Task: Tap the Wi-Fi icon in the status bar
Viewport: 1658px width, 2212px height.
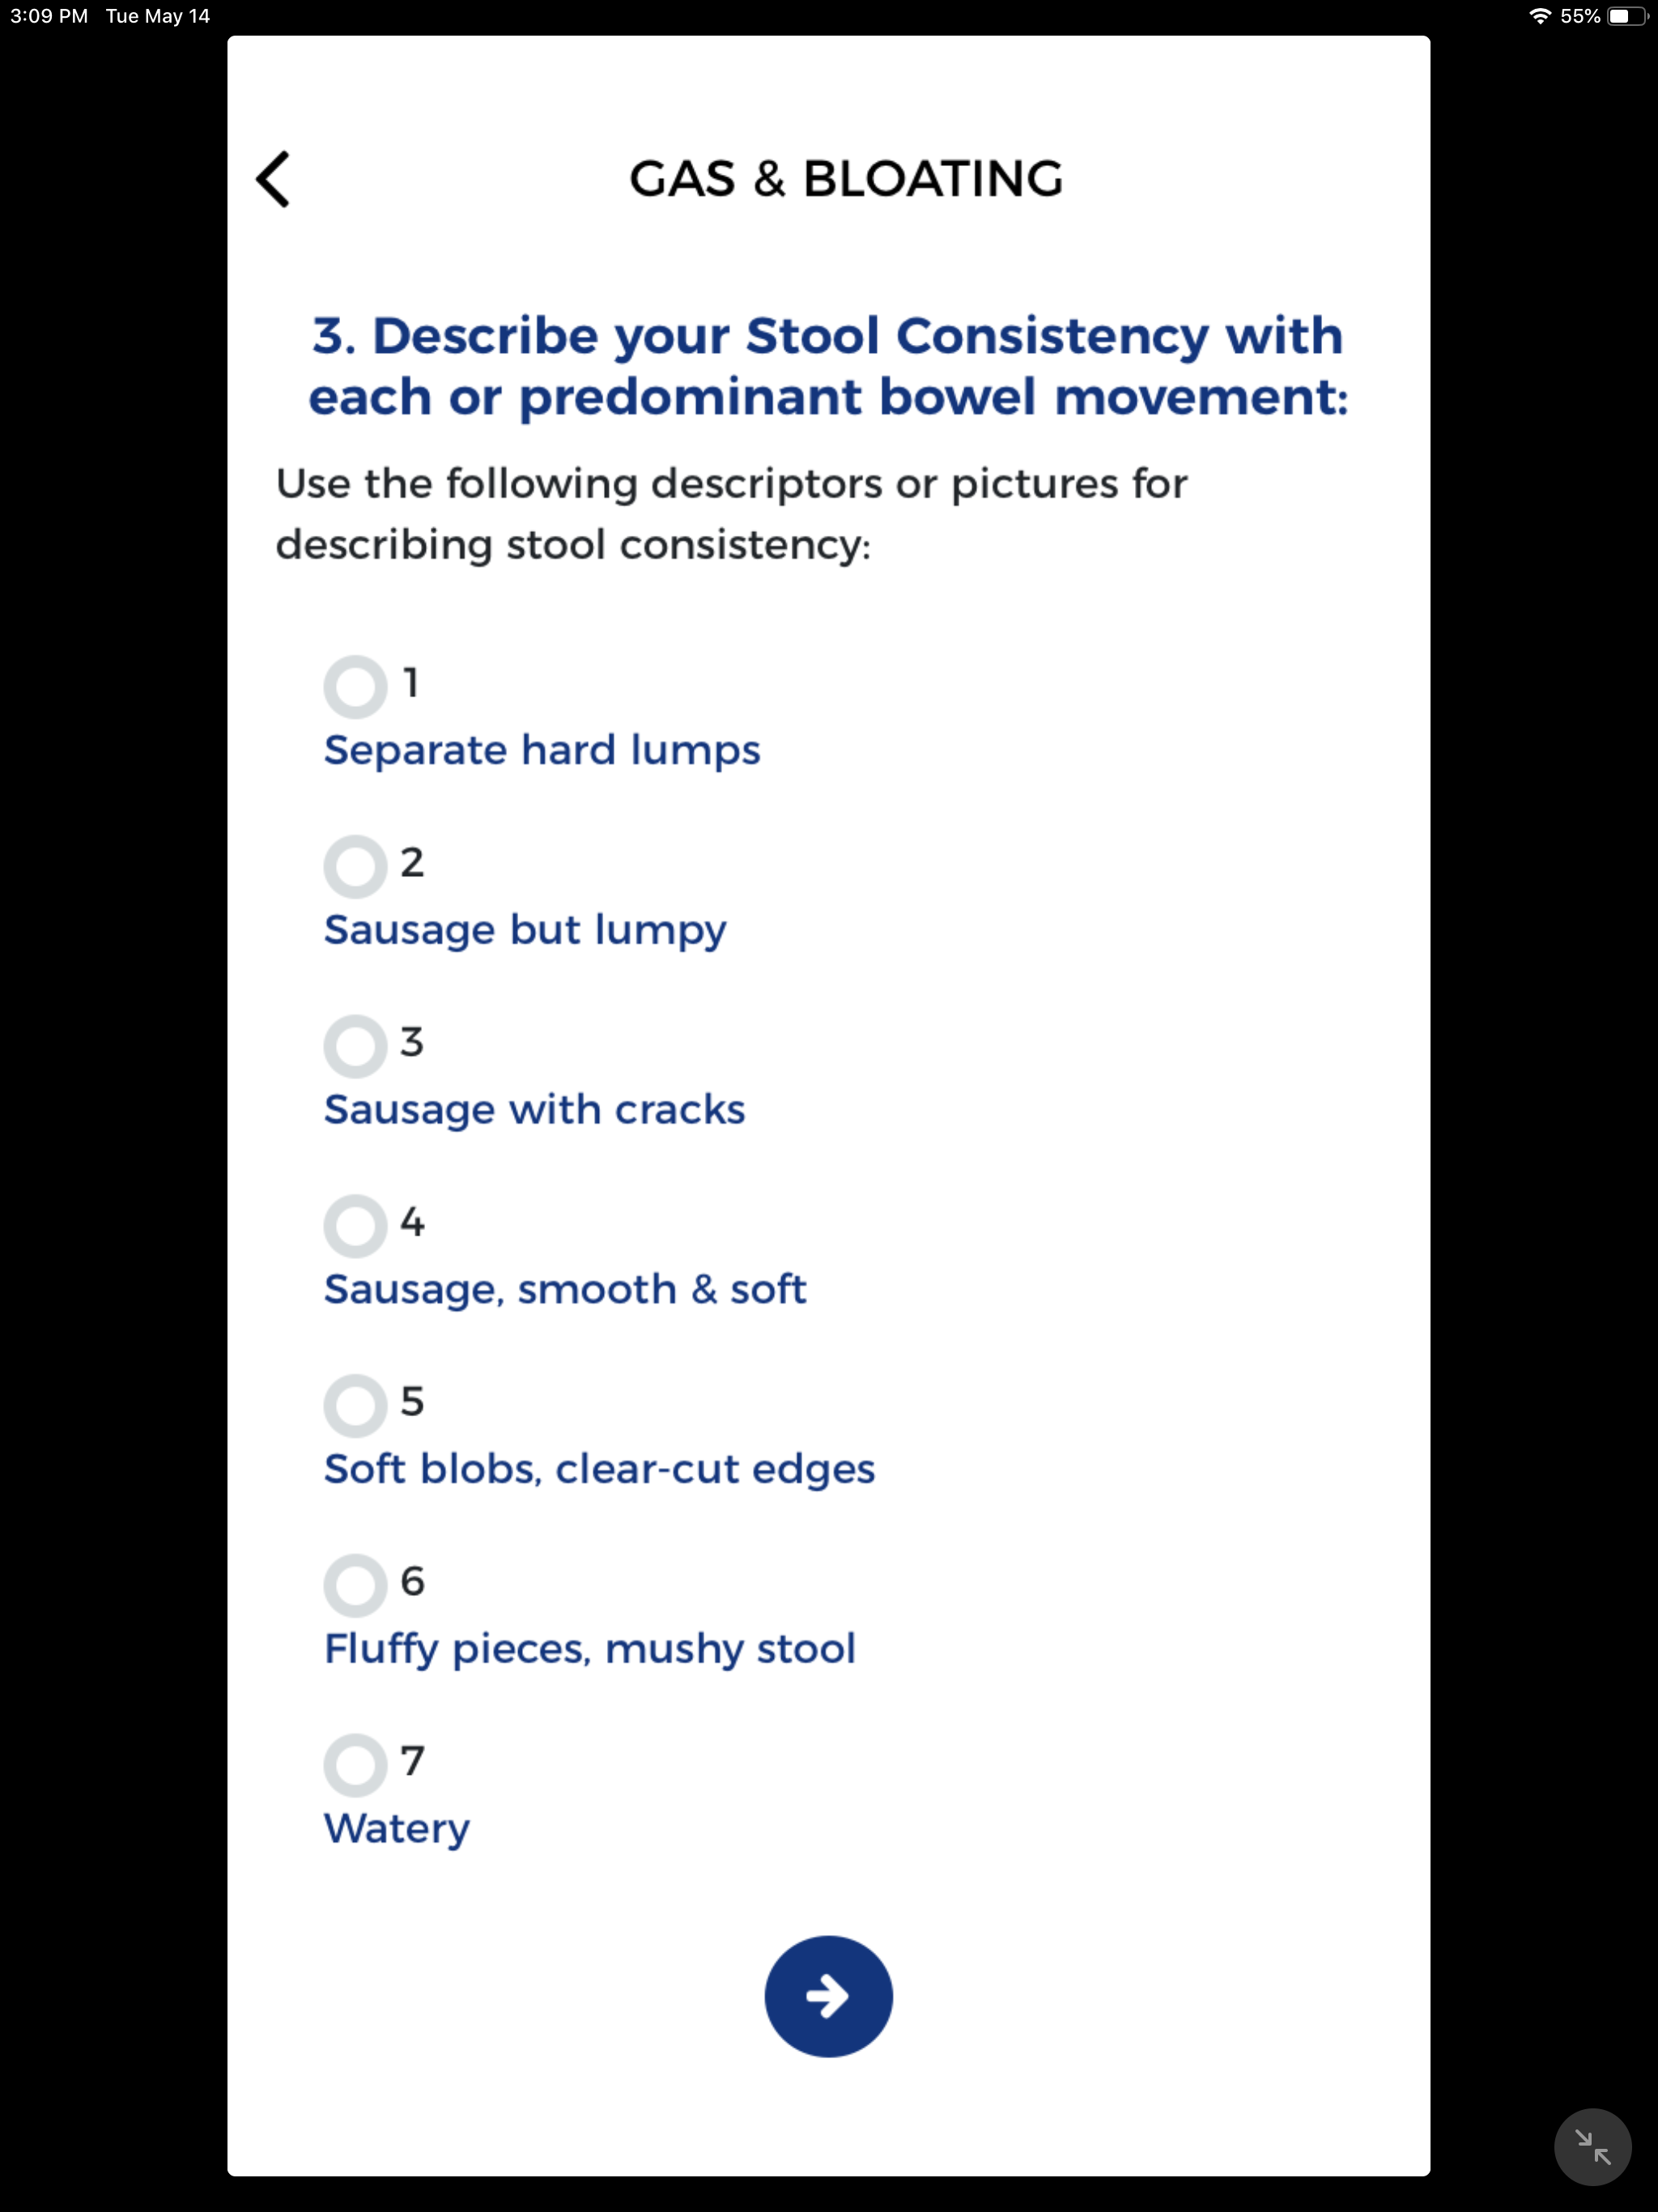Action: [1538, 15]
